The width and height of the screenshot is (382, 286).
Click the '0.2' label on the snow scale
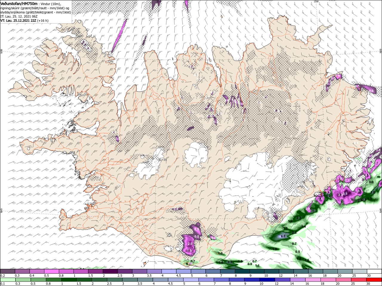pos(2,276)
